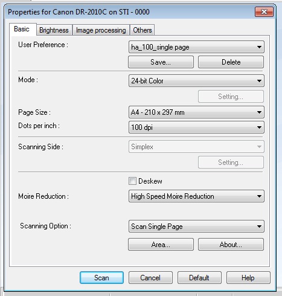Viewport: 282px width, 296px height.
Task: Open Help for the scanner
Action: [248, 278]
